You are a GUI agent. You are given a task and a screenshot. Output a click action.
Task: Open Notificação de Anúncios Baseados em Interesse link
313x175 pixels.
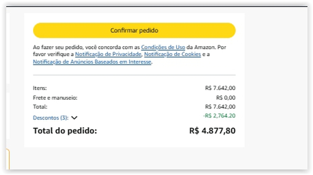pyautogui.click(x=92, y=62)
